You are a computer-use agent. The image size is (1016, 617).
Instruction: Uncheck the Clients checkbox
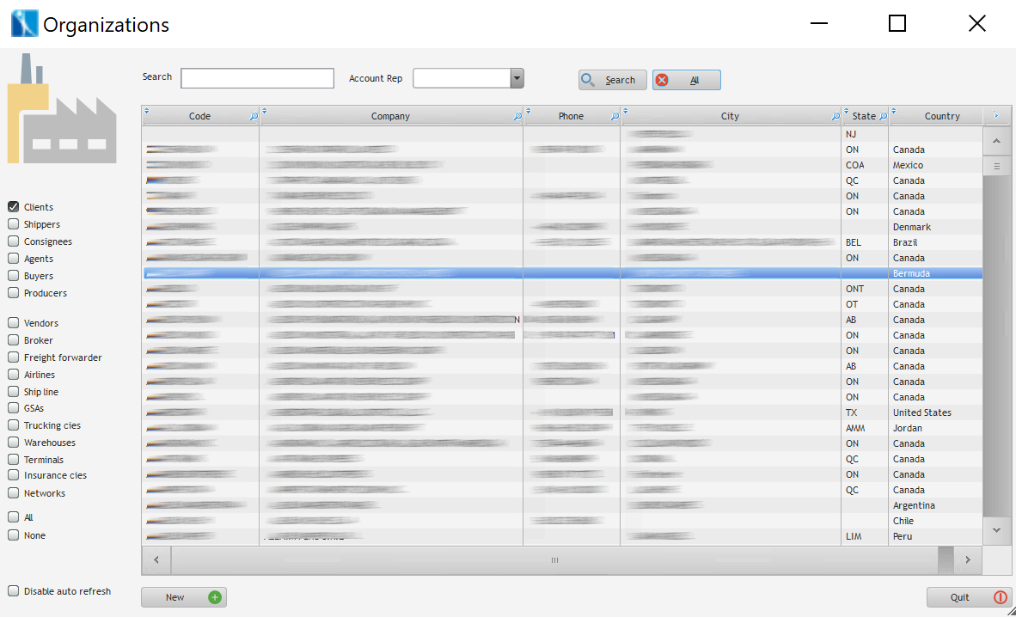[14, 207]
